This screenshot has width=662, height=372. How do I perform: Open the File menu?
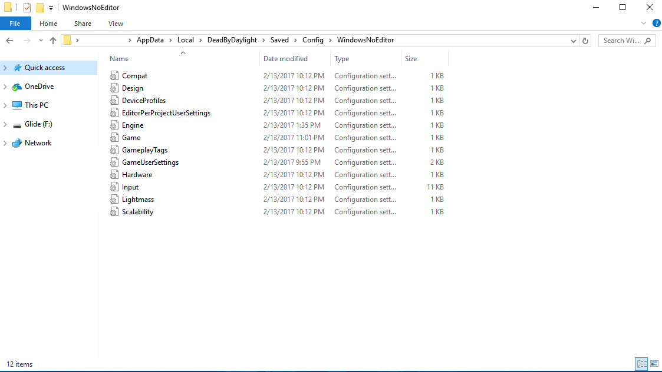tap(15, 24)
